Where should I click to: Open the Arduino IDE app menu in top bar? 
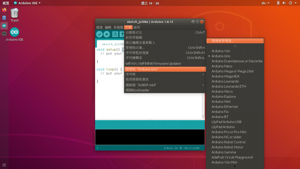(x=27, y=3)
